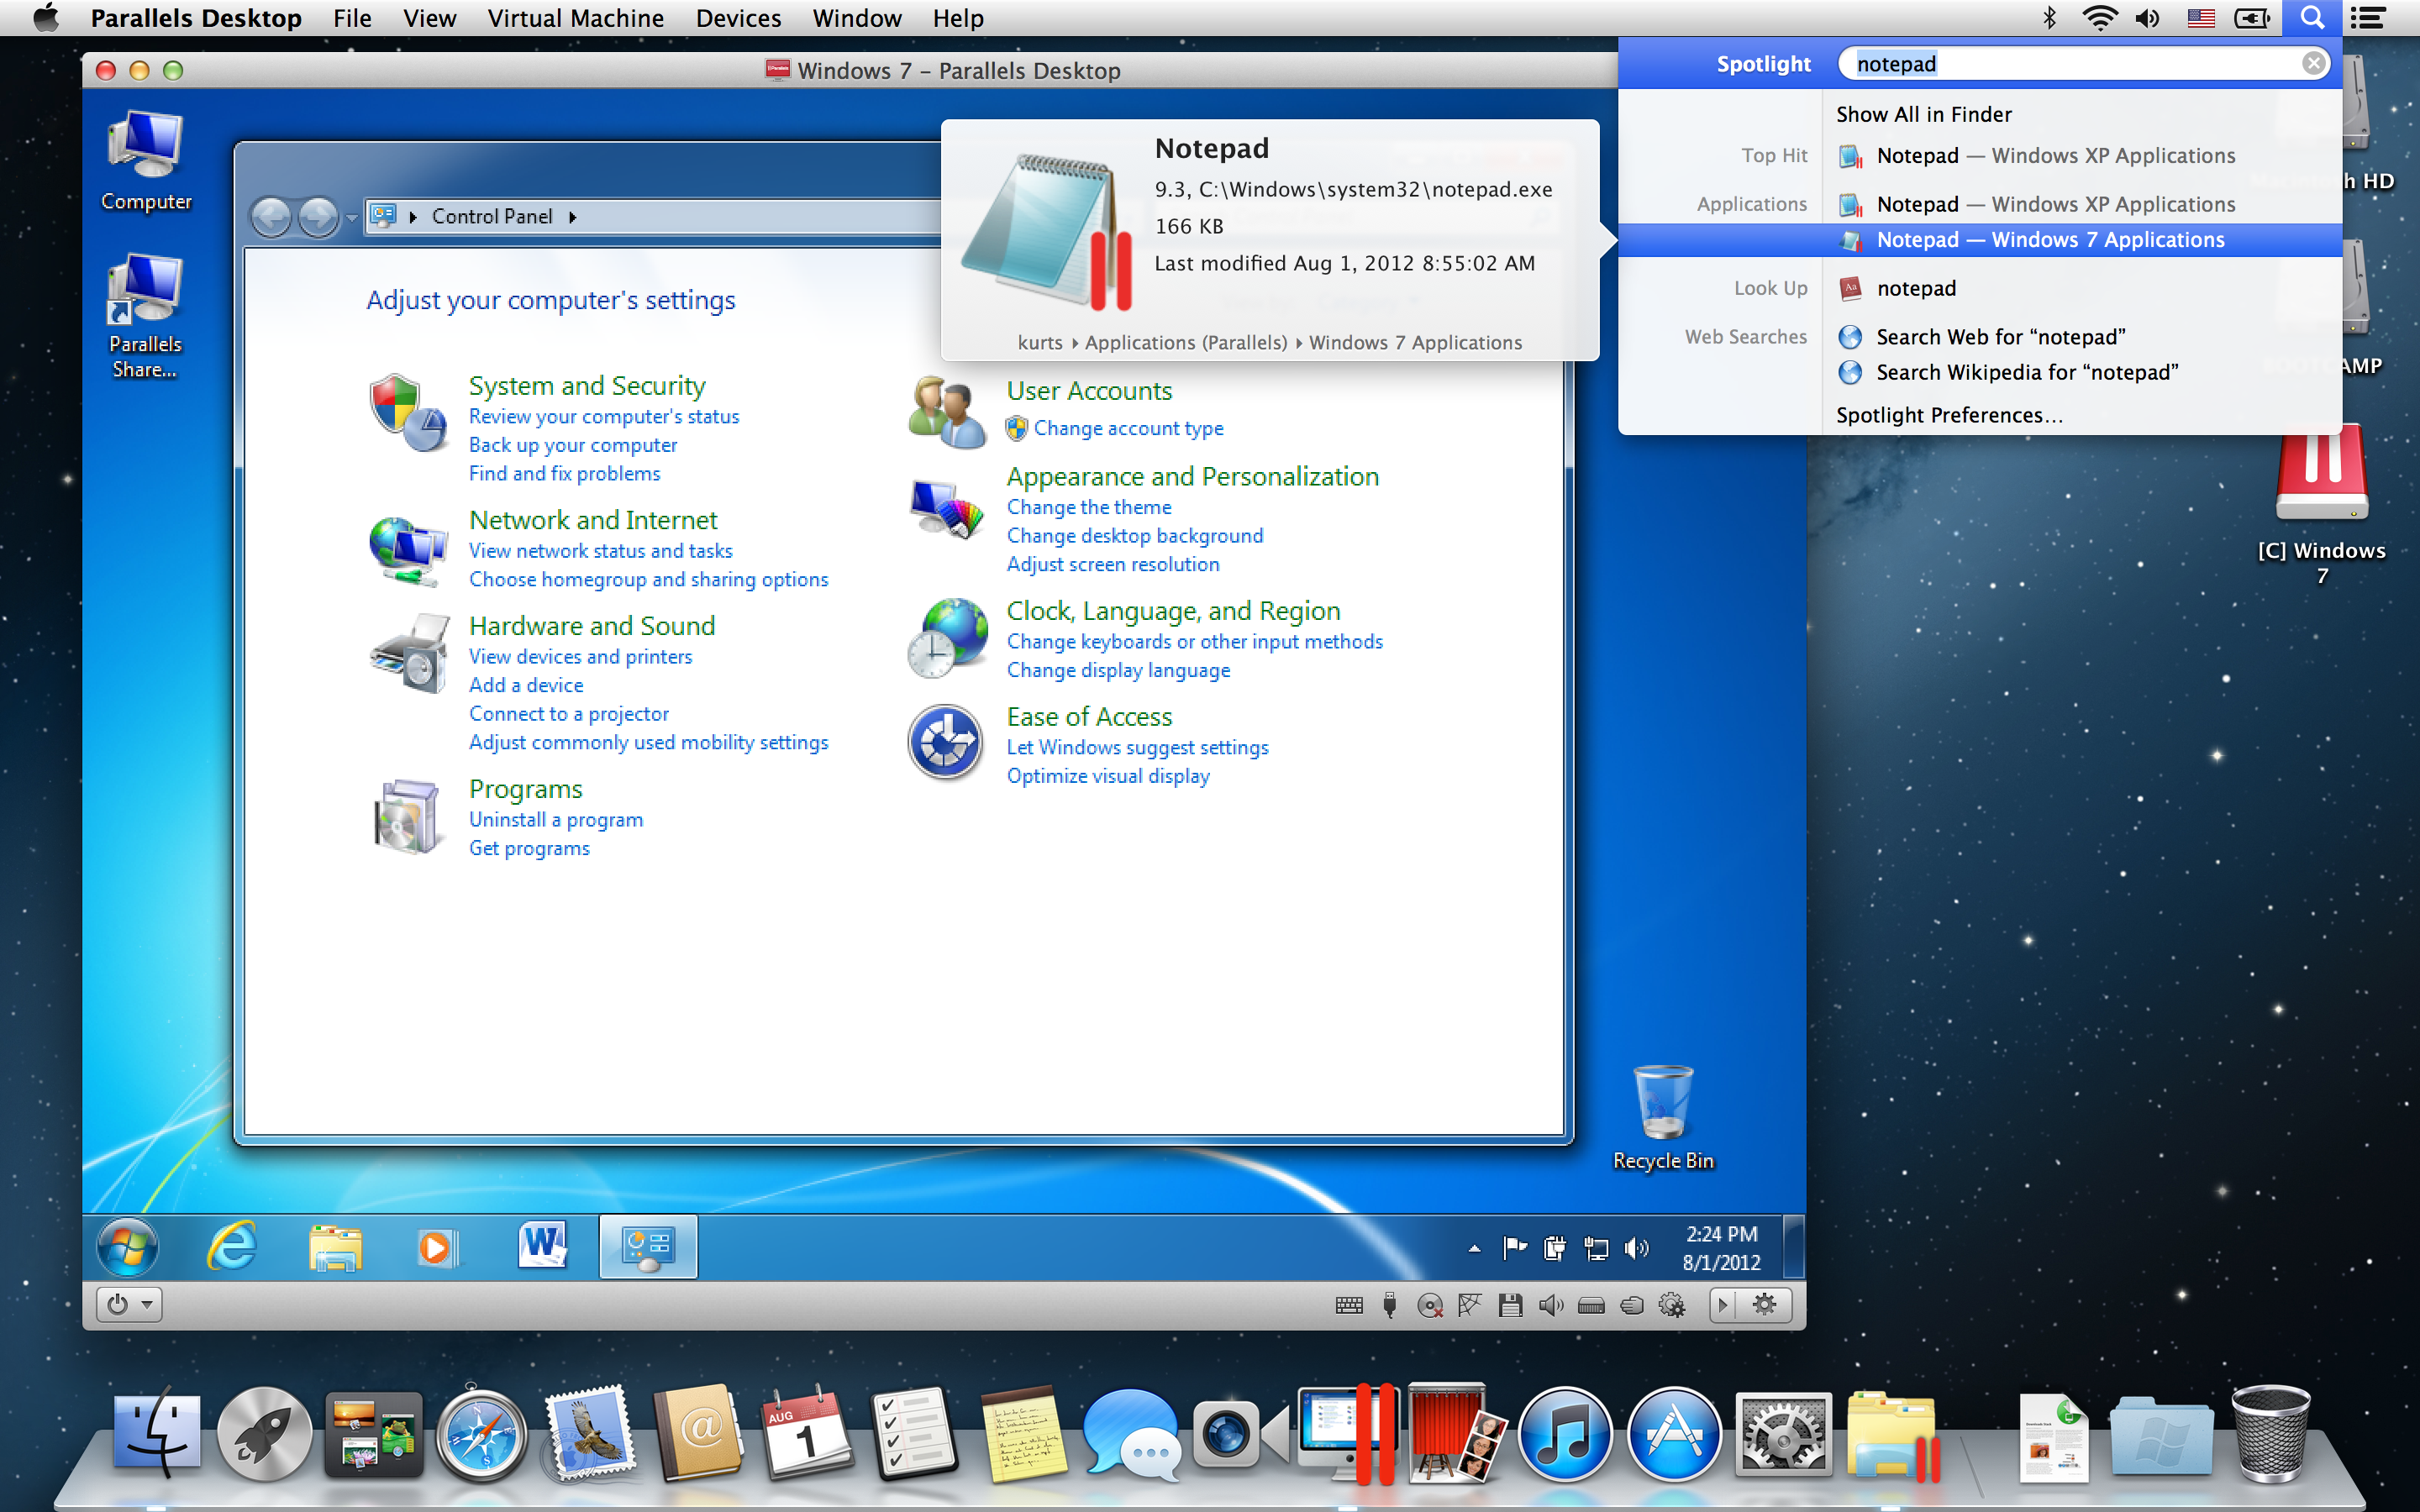Open Messages bubble in the Dock
Screen dimensions: 2420x1512
(x=1130, y=1435)
